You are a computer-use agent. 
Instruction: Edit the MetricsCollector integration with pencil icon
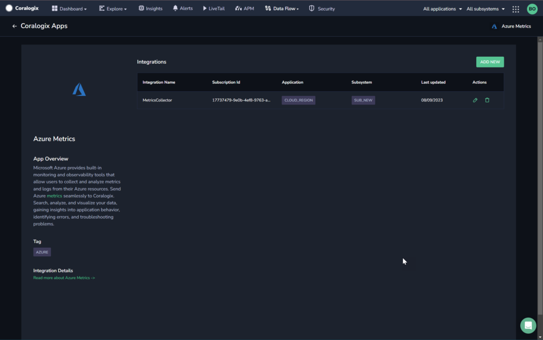(475, 100)
